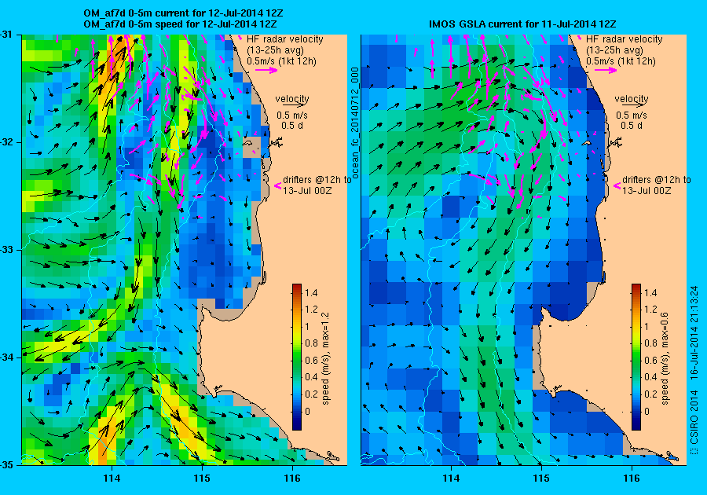Click the '1.4' tick on left colorbar
This screenshot has height=495, width=707.
(311, 293)
